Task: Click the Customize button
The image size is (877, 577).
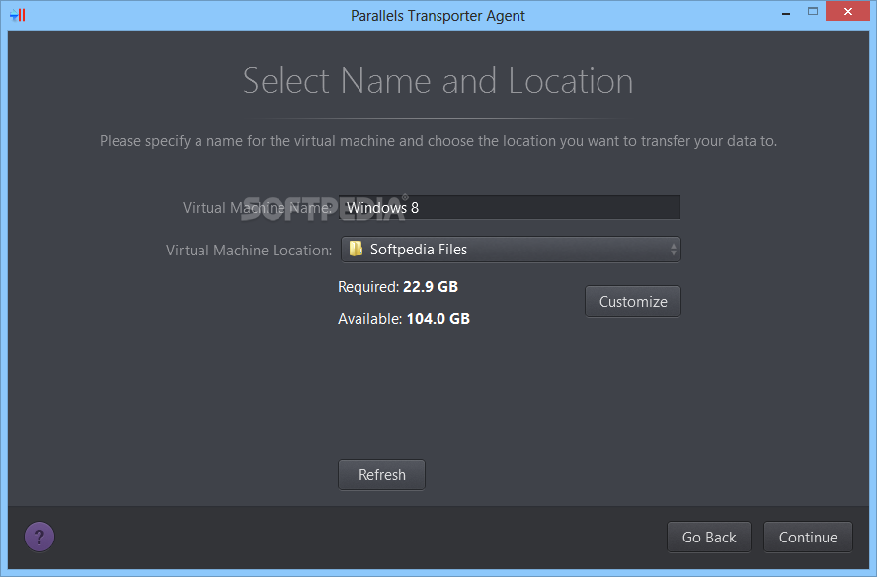Action: point(633,302)
